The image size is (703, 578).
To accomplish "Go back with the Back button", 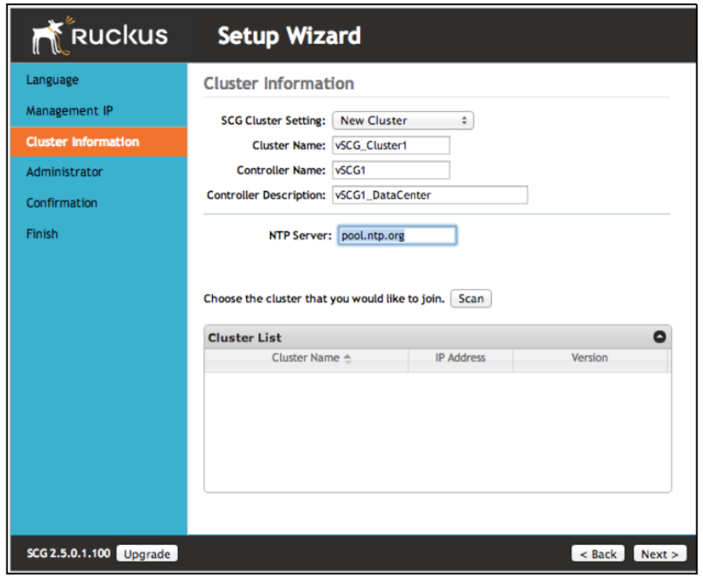I will tap(597, 554).
